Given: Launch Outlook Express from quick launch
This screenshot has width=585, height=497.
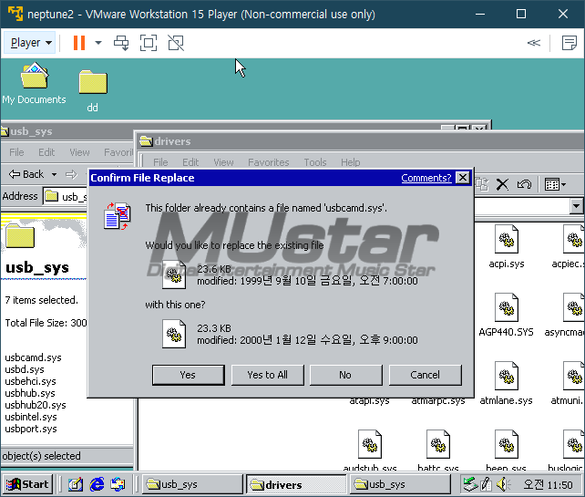Looking at the screenshot, I should click(118, 484).
